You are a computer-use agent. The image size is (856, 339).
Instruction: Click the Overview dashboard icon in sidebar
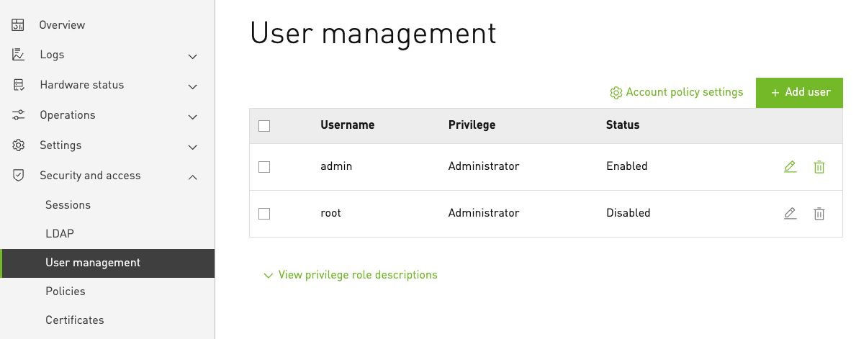point(19,25)
